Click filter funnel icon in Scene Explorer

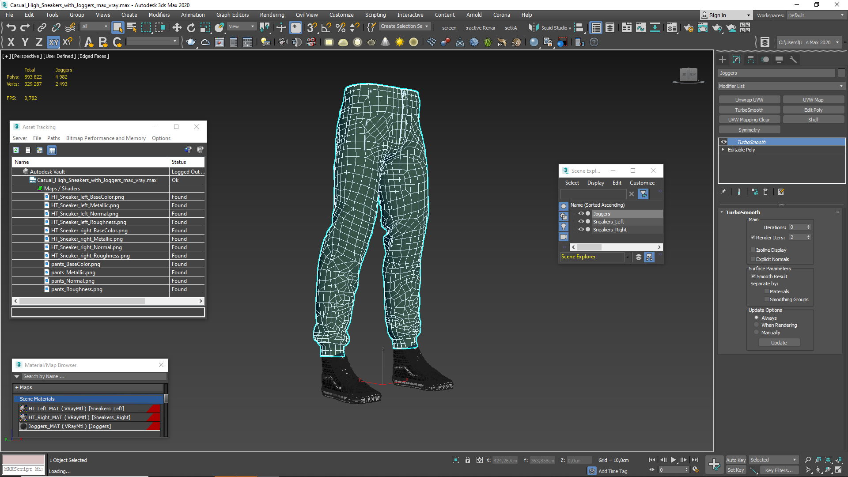(x=643, y=194)
